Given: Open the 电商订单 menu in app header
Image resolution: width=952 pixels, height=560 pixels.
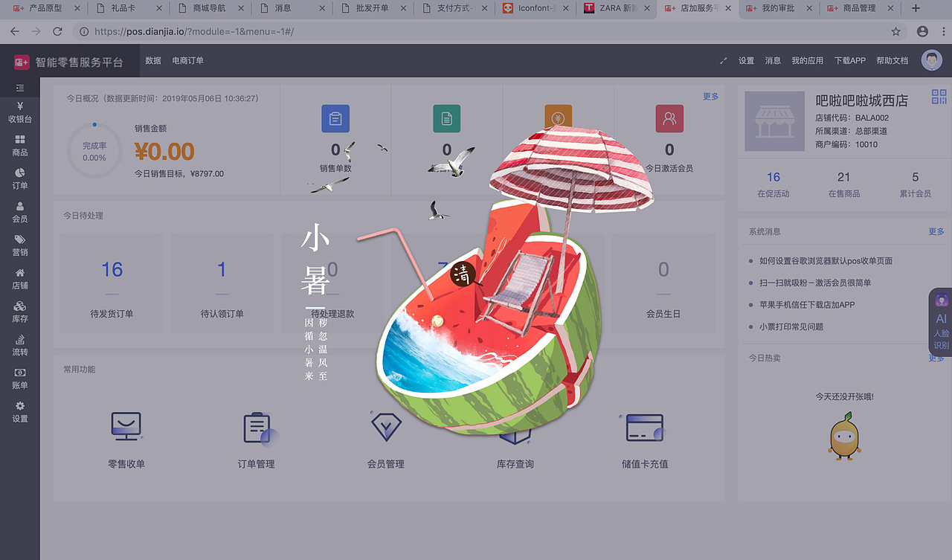Looking at the screenshot, I should click(187, 61).
